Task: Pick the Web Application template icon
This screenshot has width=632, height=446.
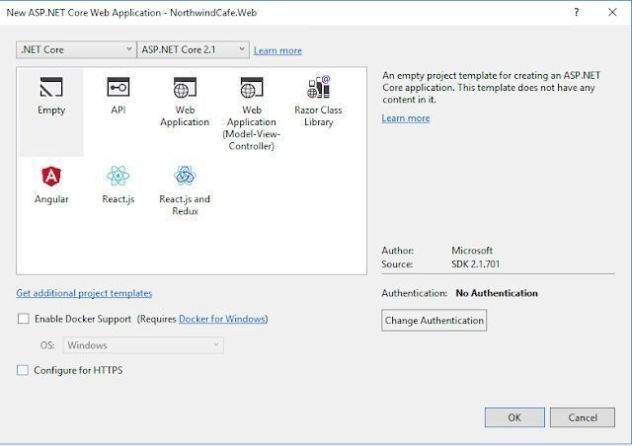Action: (185, 88)
